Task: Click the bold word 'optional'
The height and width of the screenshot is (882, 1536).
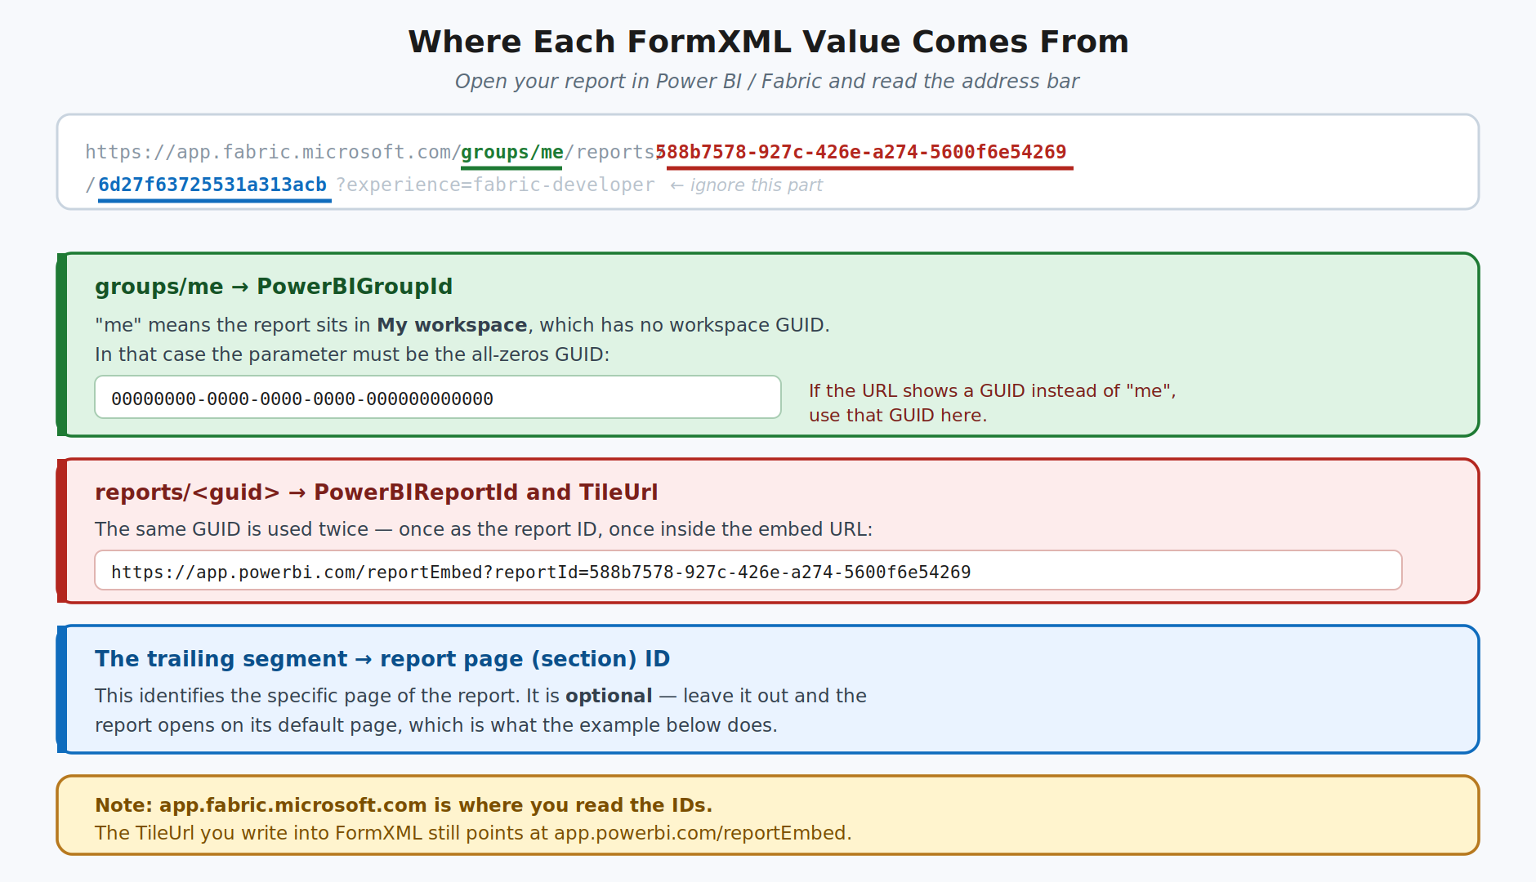Action: click(x=609, y=696)
